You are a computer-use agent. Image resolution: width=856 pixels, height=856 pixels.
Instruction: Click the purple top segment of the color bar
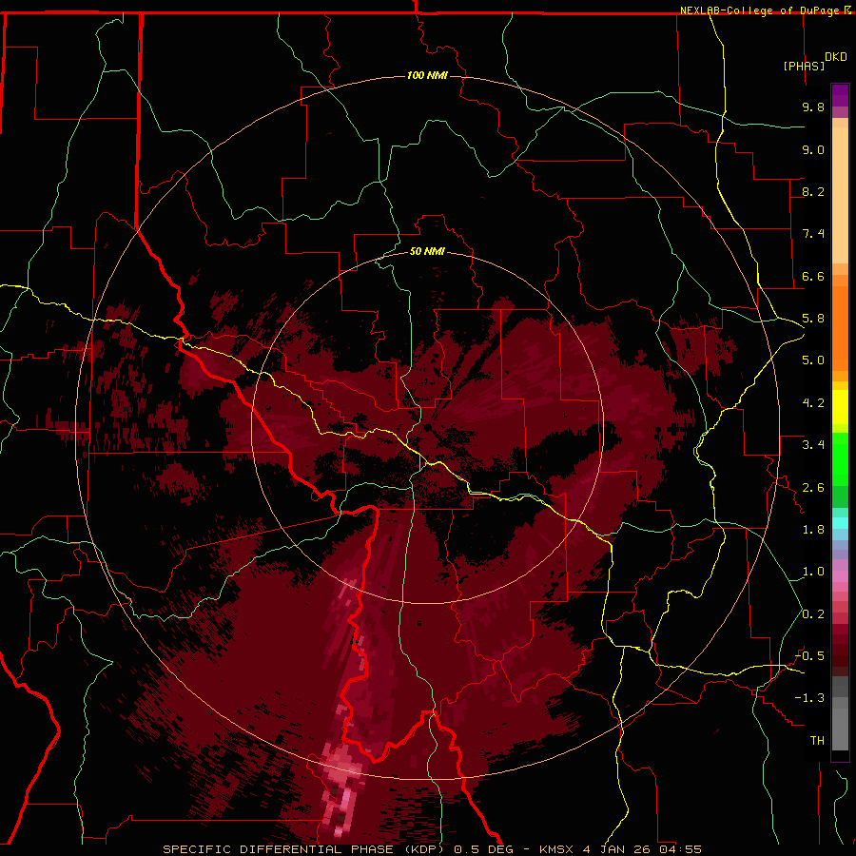840,95
